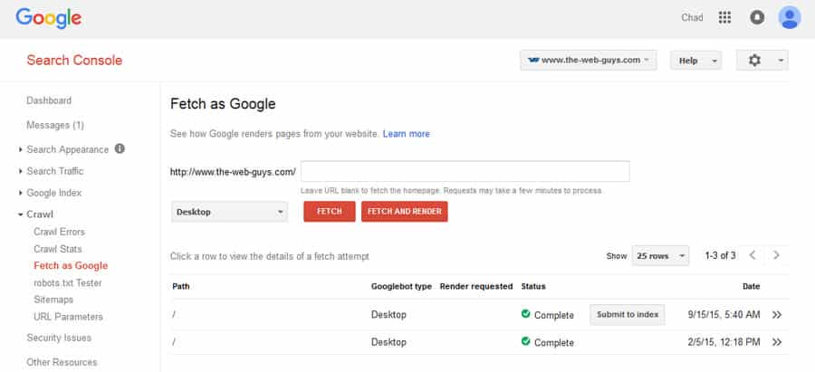Open the settings gear menu

click(762, 61)
